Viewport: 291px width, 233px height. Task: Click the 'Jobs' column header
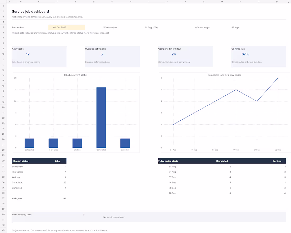pos(57,161)
